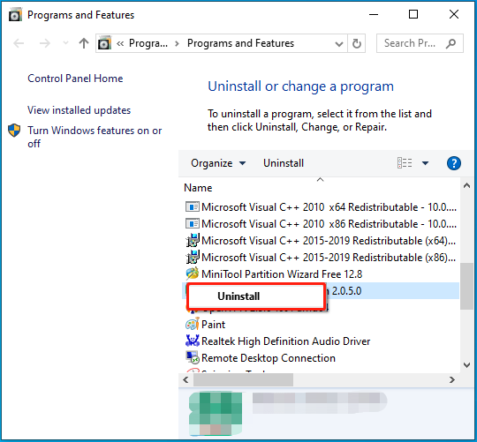Click the shield icon beside Windows features
This screenshot has height=442, width=477.
pos(14,131)
